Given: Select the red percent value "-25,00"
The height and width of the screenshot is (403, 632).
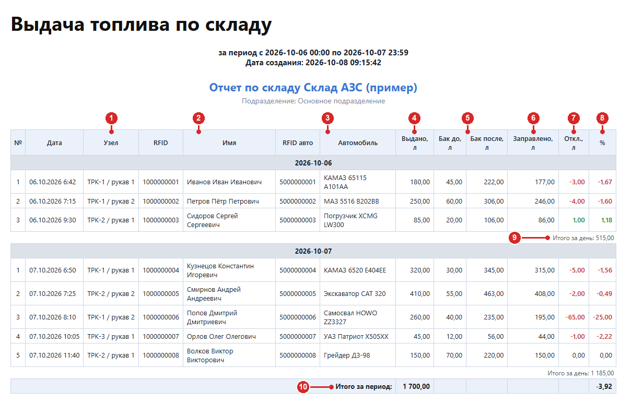Looking at the screenshot, I should pos(602,317).
